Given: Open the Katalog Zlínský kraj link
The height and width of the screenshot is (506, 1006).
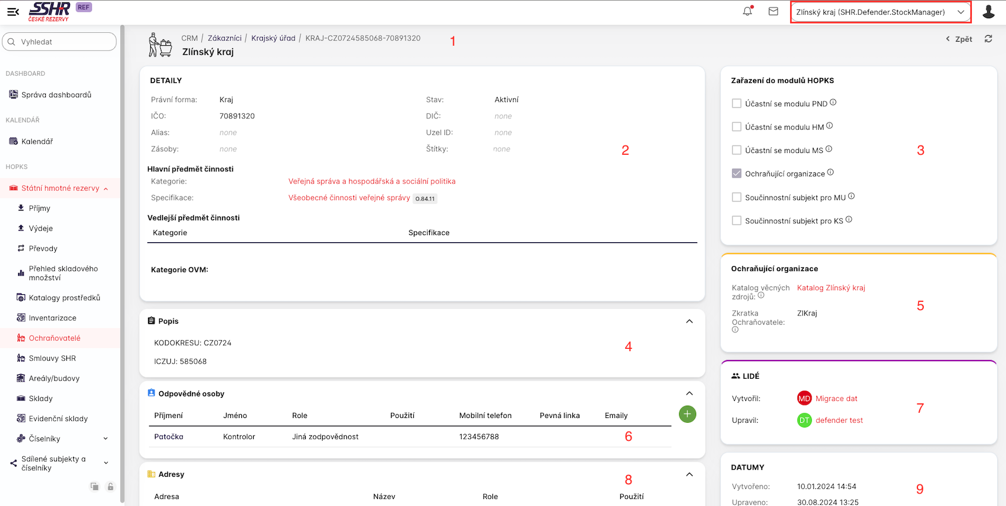Looking at the screenshot, I should coord(831,288).
